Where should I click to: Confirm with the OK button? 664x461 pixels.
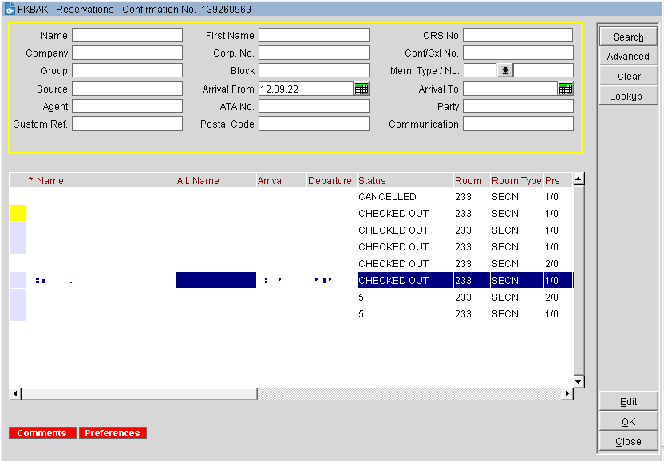tap(628, 422)
